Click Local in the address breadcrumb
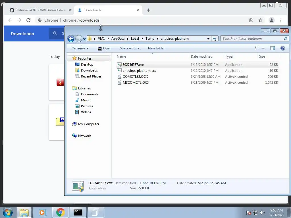Viewport: 291px width, 218px height. 135,39
